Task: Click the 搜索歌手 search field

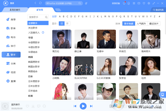Action: tap(38, 17)
